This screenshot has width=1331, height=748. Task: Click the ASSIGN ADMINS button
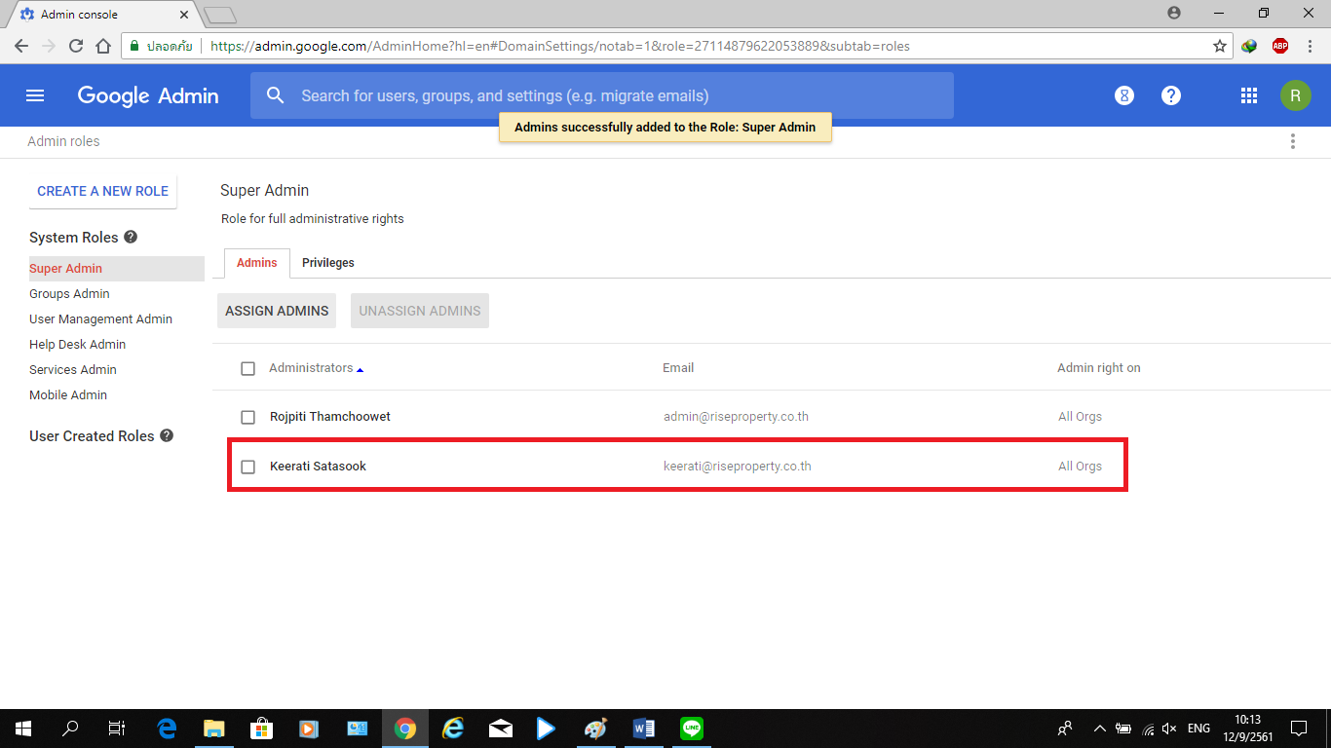277,311
